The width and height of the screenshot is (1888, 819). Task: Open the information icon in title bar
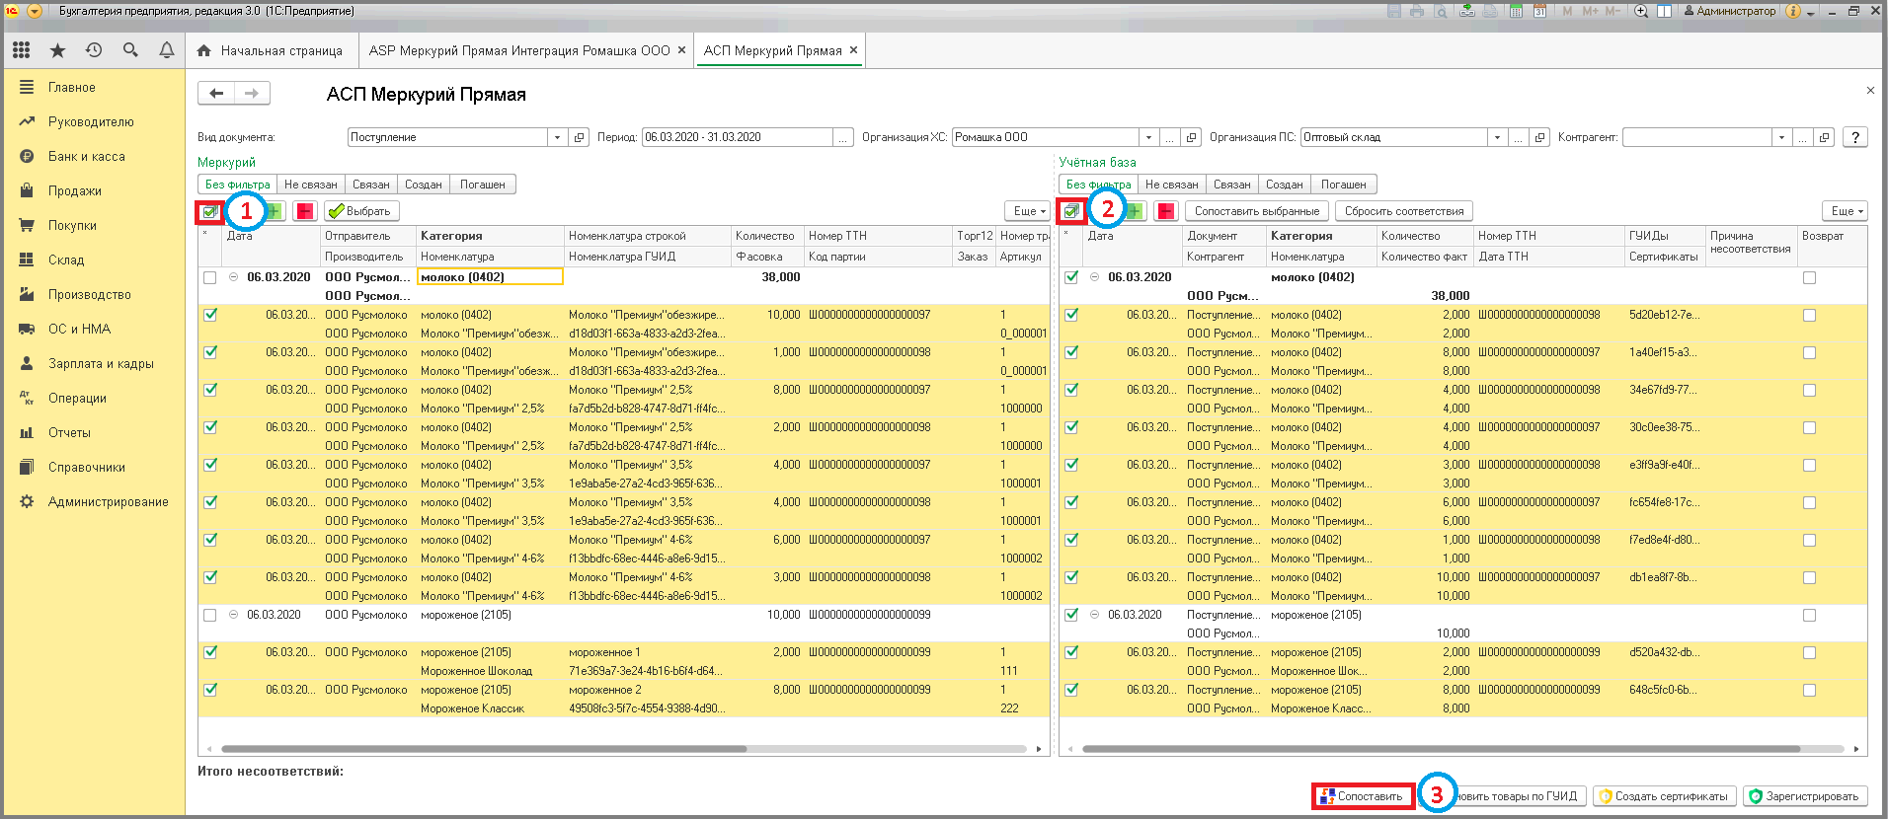point(1793,11)
